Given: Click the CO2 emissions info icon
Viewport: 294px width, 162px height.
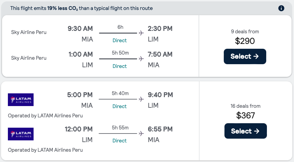Looking at the screenshot, I should click(x=281, y=8).
